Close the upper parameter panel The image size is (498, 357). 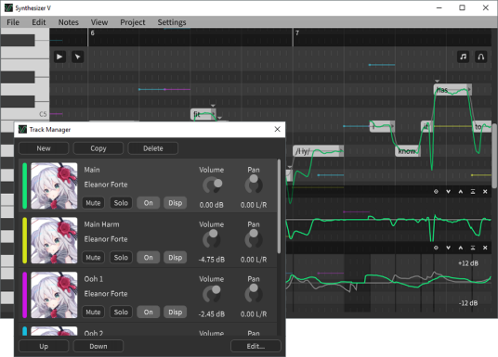[485, 192]
